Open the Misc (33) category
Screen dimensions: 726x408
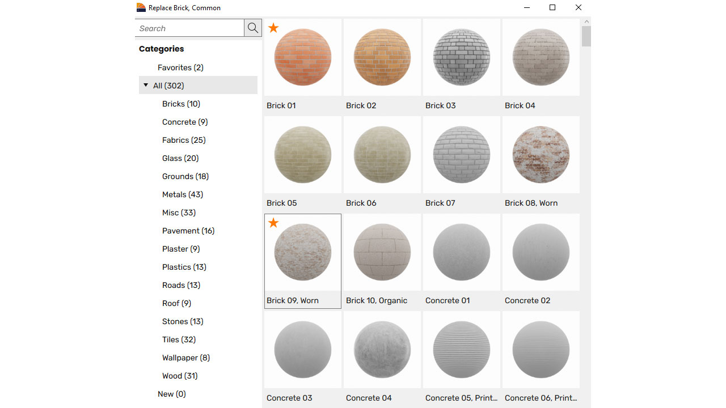[x=179, y=212]
